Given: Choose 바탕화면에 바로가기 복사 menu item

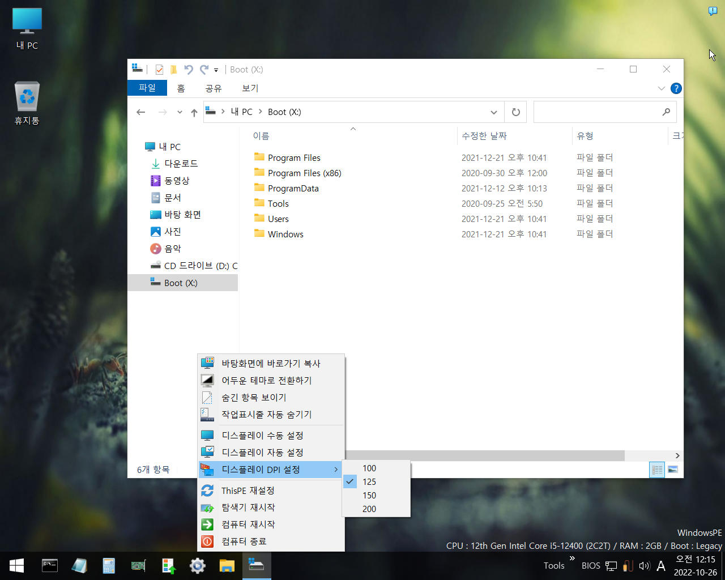Looking at the screenshot, I should pyautogui.click(x=271, y=363).
